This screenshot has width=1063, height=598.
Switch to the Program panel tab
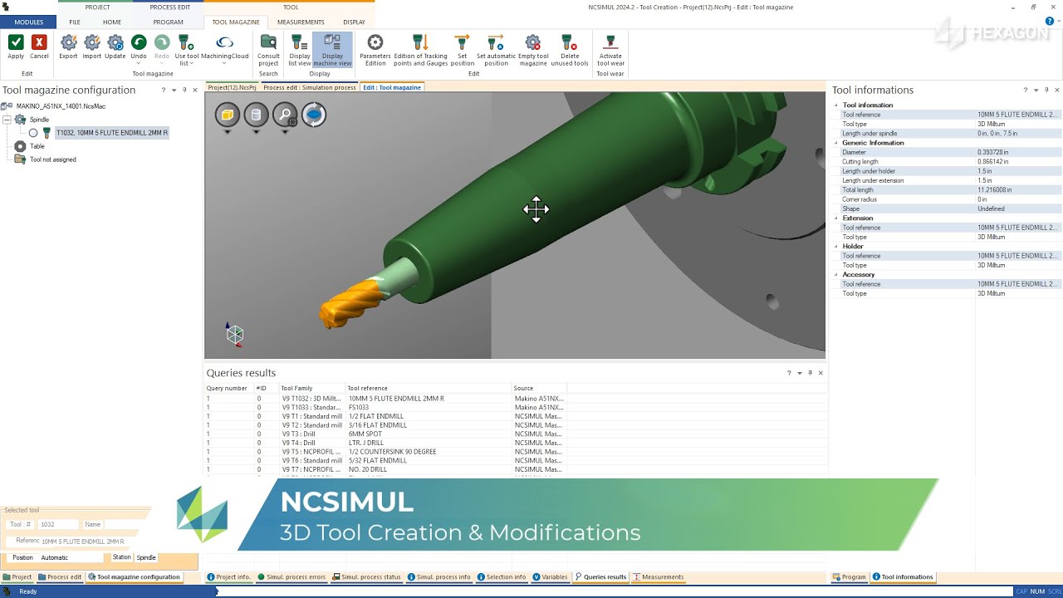[849, 577]
